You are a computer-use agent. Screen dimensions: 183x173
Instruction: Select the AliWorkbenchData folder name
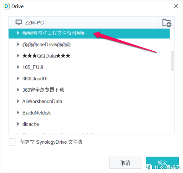tap(42, 101)
